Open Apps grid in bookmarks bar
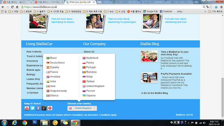The image size is (224, 126). click(4, 12)
